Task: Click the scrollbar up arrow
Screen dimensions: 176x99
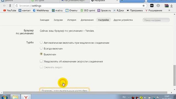Action: click(174, 14)
